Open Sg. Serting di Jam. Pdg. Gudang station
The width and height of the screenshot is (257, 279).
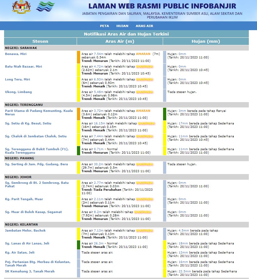click(36, 164)
